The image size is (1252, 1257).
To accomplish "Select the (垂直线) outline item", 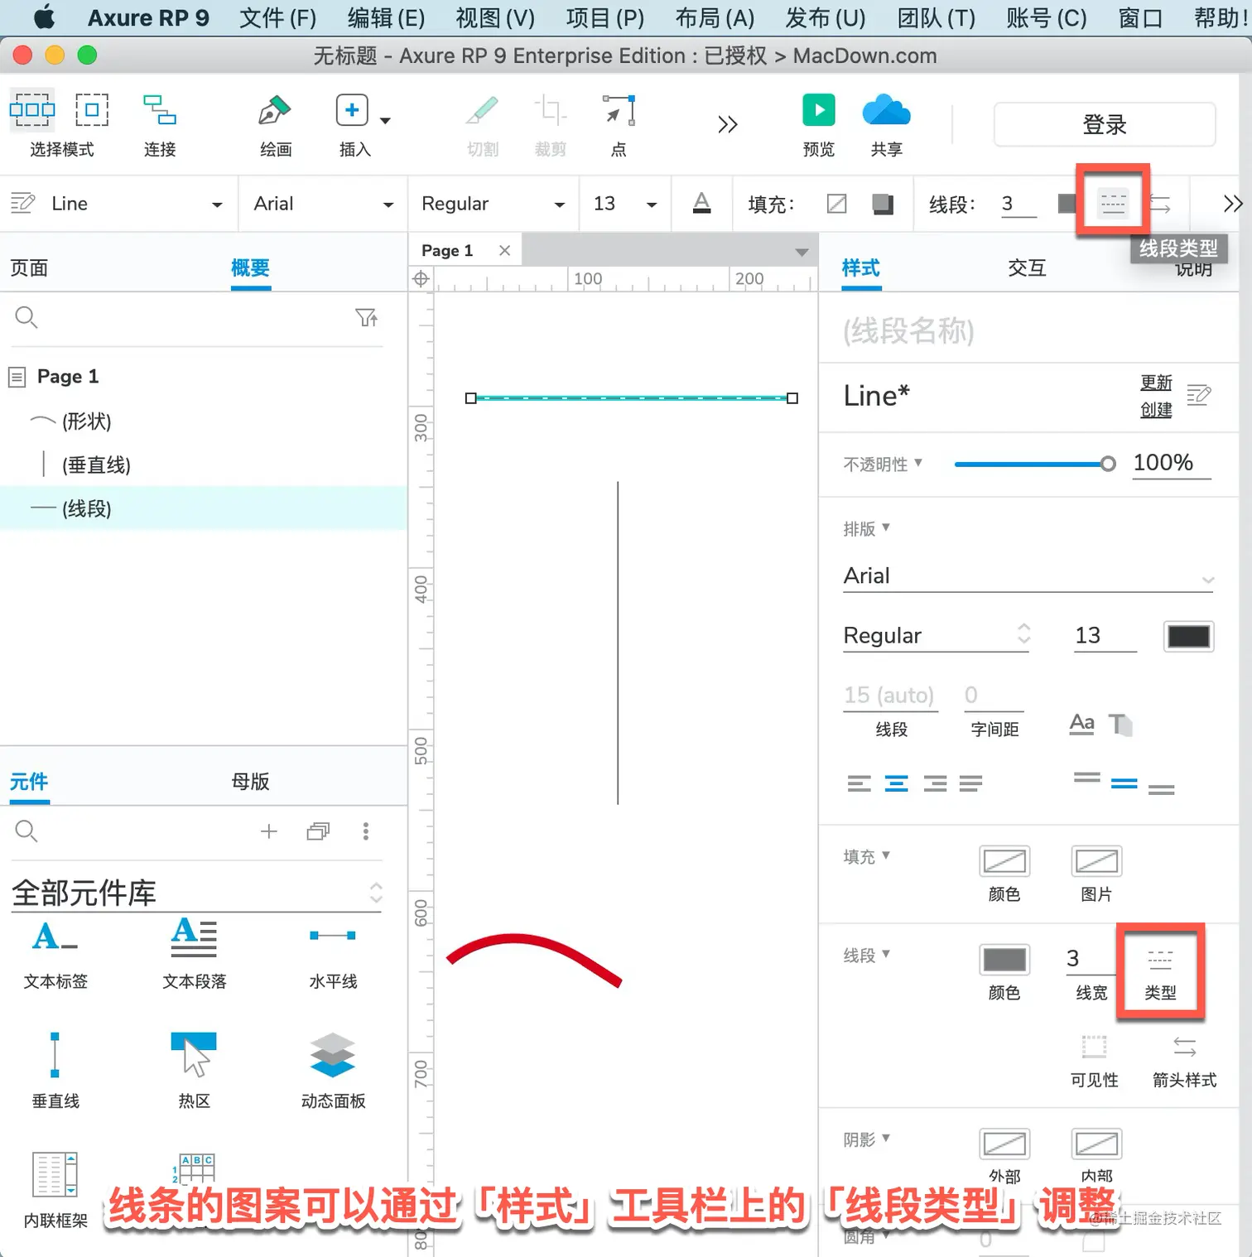I will [x=96, y=465].
